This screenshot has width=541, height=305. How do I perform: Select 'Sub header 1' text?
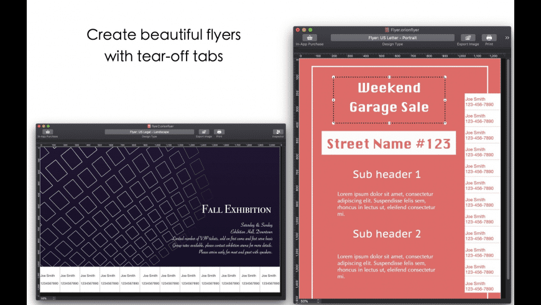pos(387,174)
